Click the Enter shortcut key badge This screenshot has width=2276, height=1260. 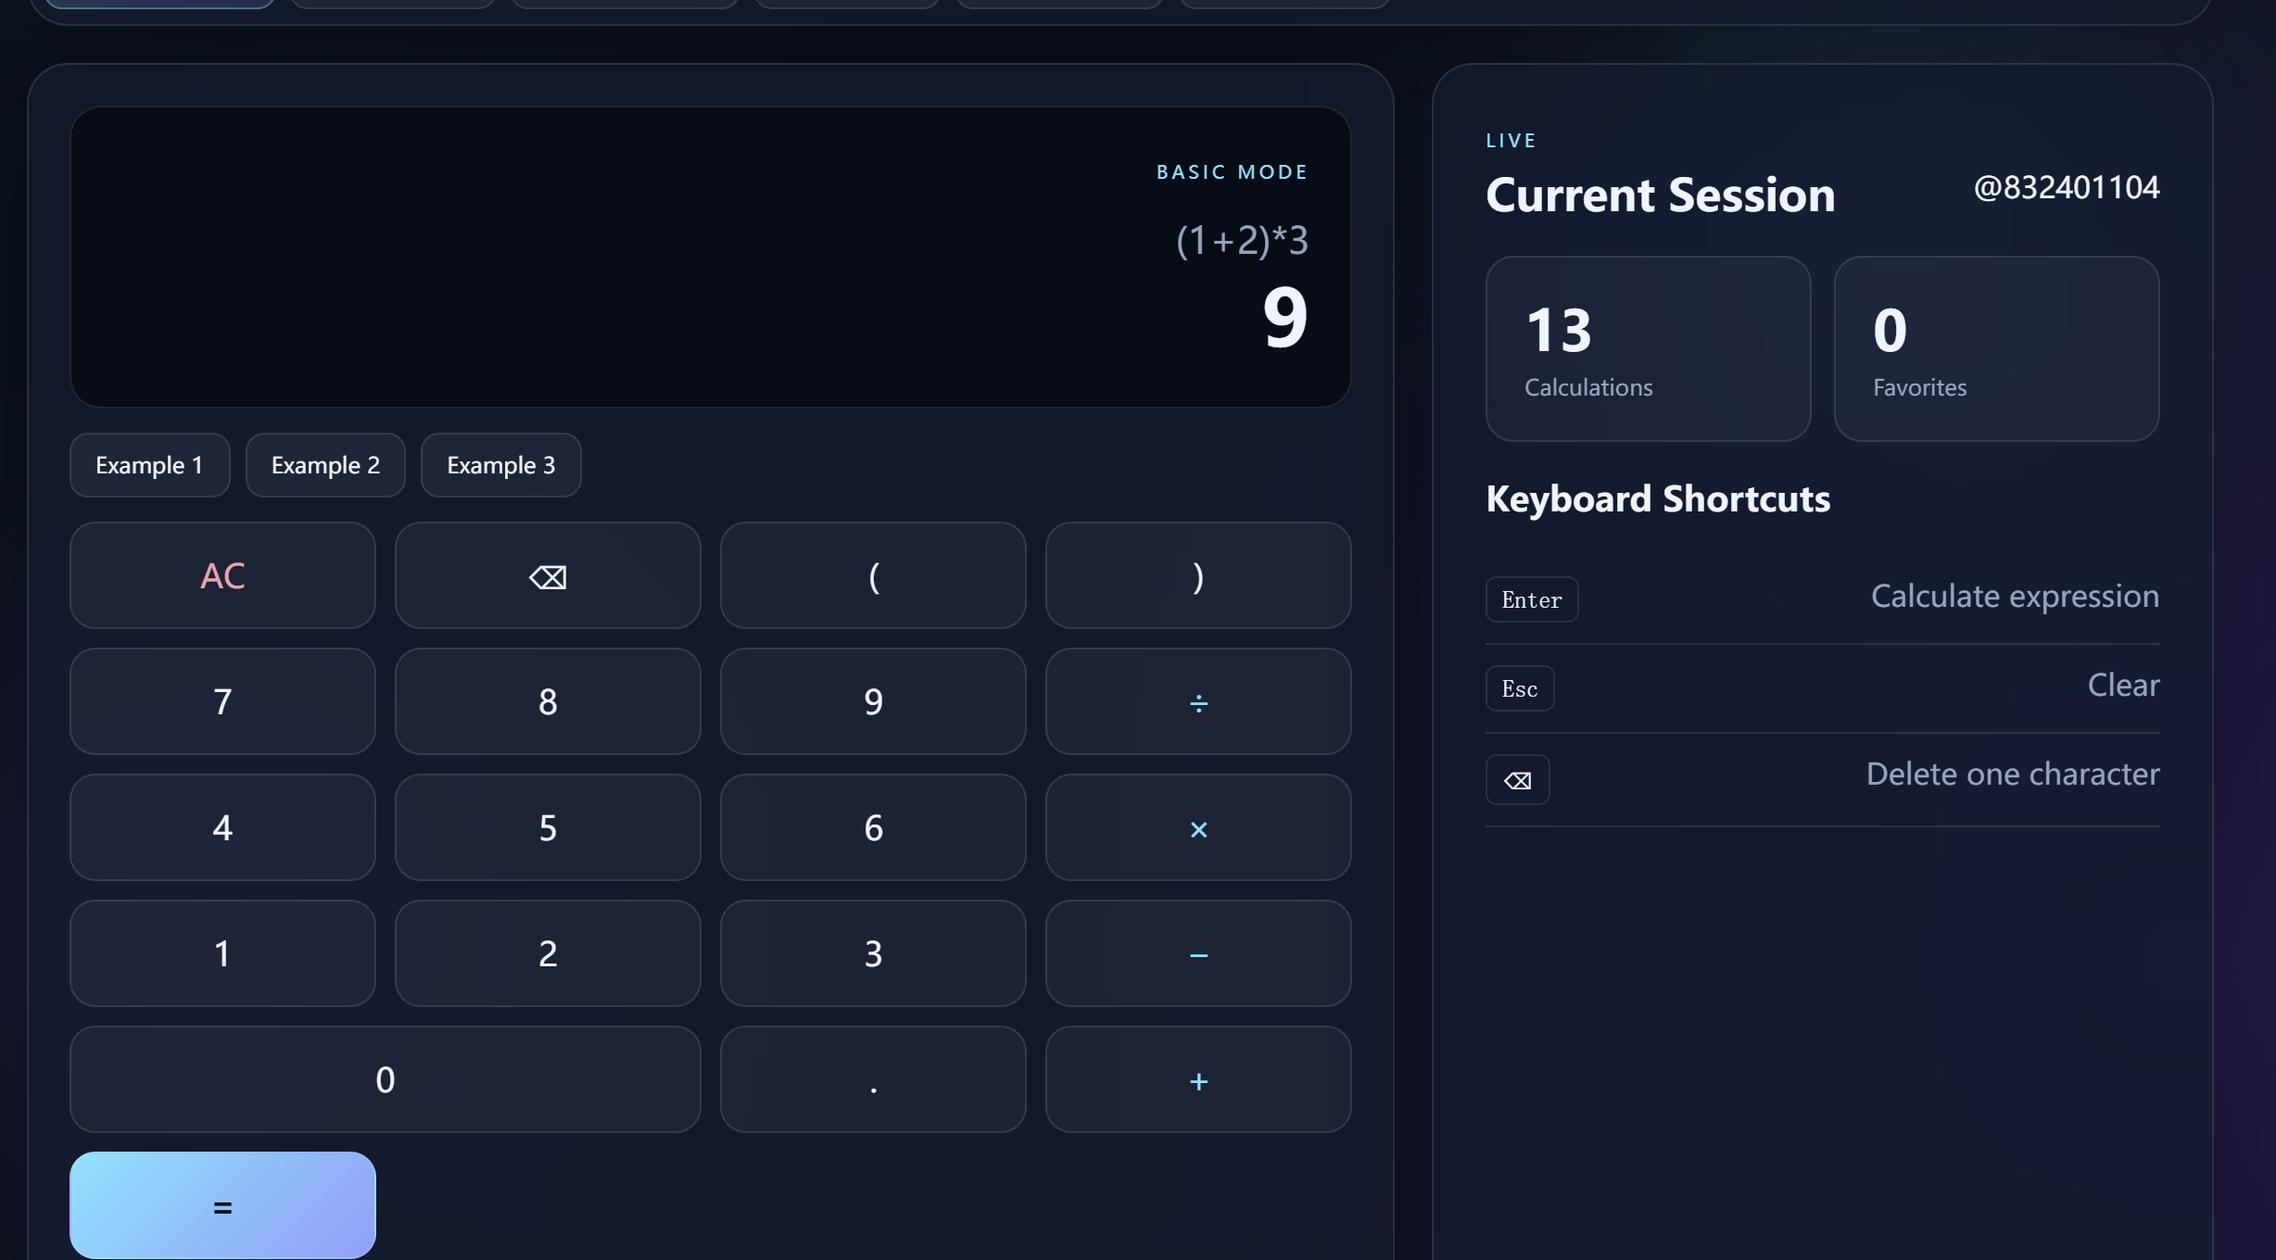[x=1532, y=599]
